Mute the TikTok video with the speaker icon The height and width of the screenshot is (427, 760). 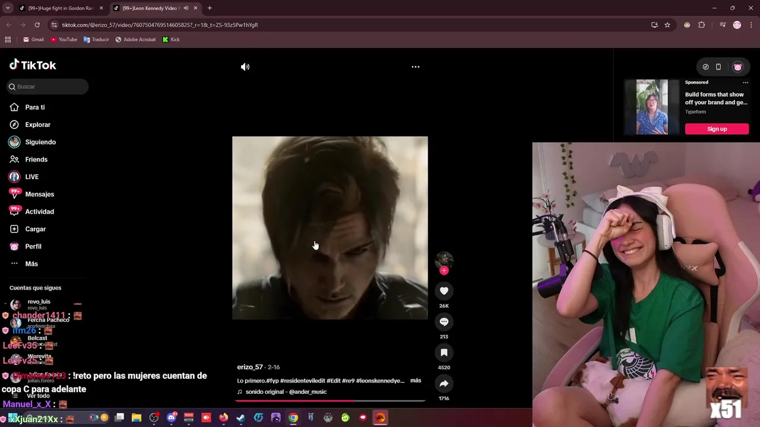pyautogui.click(x=245, y=67)
